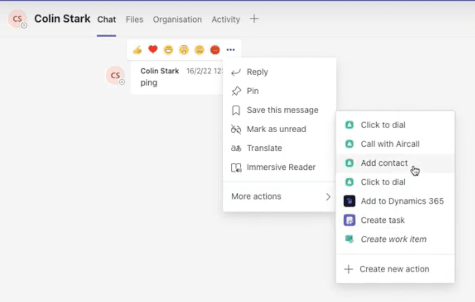The height and width of the screenshot is (302, 475).
Task: Switch to the Organisation tab
Action: tap(177, 19)
